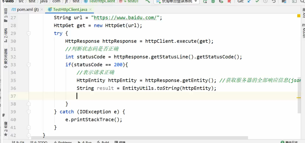Click the Rerun icon in toolbar

click(205, 1)
